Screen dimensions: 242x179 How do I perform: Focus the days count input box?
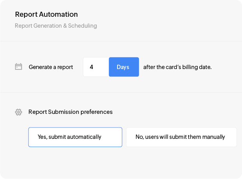pyautogui.click(x=96, y=67)
